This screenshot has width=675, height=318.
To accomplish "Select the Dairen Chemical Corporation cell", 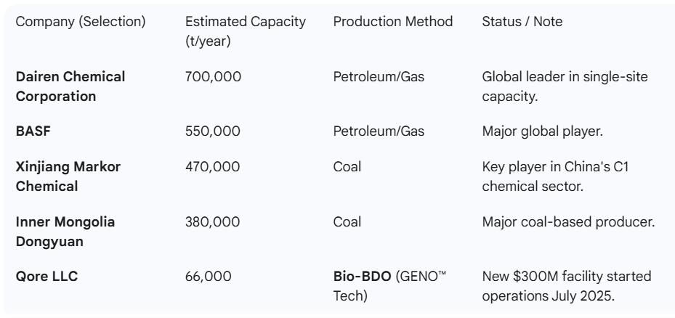I will click(70, 86).
